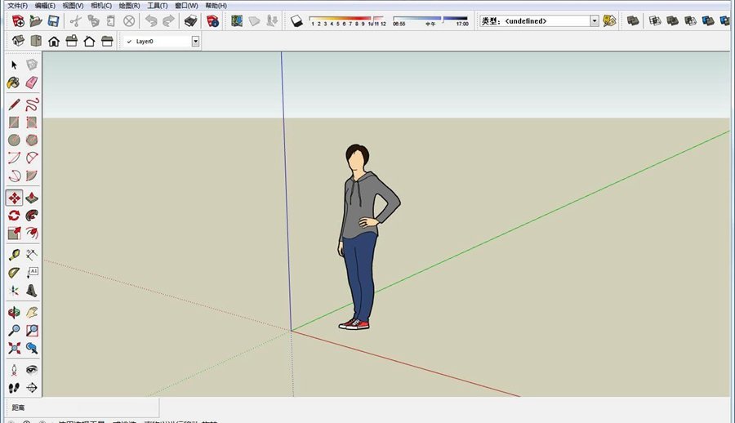Select the Push/Pull tool

31,198
